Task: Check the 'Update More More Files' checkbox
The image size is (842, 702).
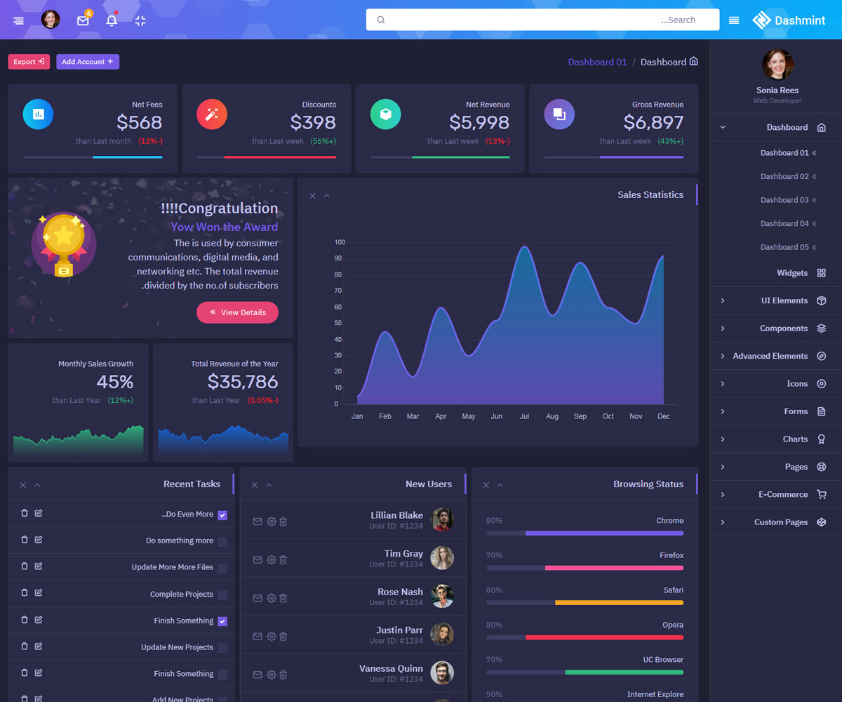Action: pyautogui.click(x=222, y=568)
